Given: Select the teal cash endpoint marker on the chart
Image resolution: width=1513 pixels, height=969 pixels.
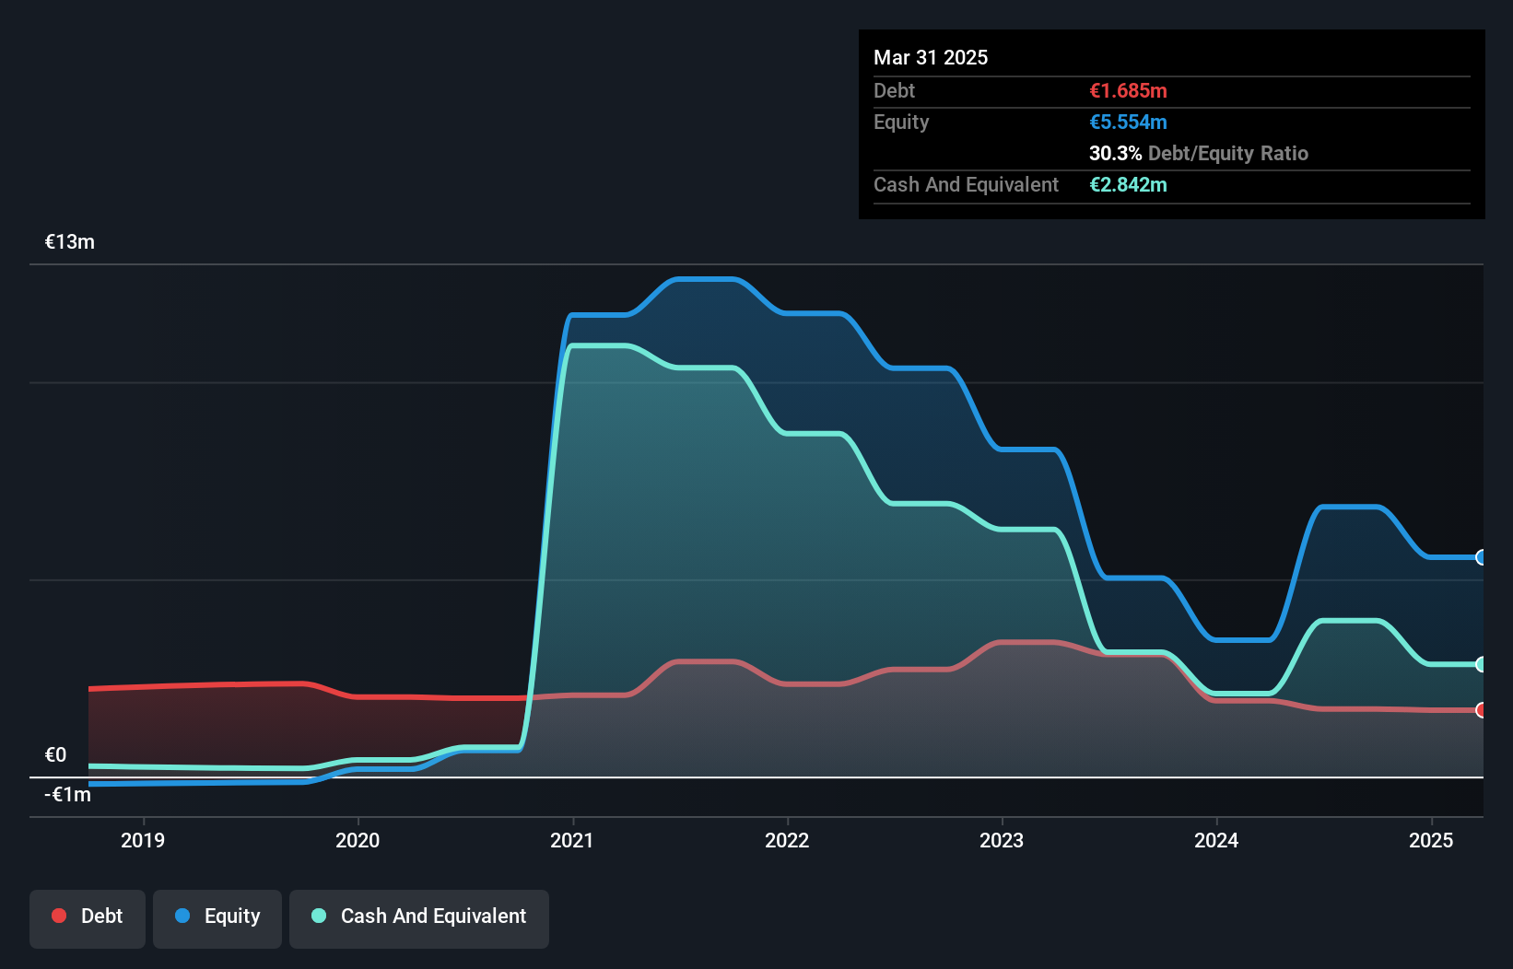Looking at the screenshot, I should coord(1481,664).
